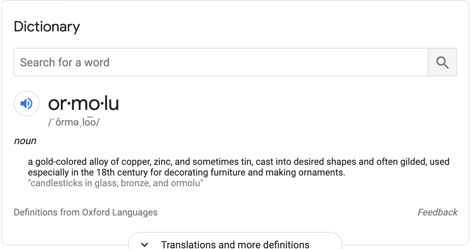The height and width of the screenshot is (249, 470).
Task: Click the chevron beside 'Translations and more definitions'
Action: click(145, 245)
